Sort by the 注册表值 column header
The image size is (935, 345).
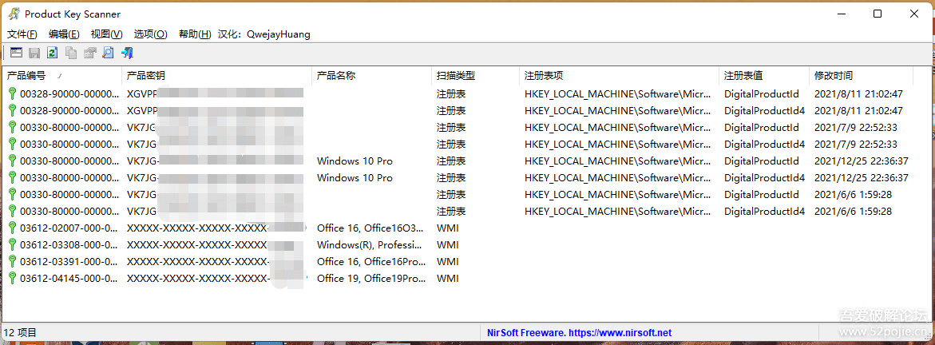pos(764,76)
